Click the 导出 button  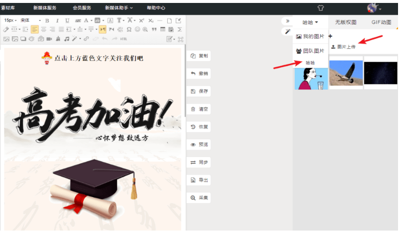click(x=199, y=180)
